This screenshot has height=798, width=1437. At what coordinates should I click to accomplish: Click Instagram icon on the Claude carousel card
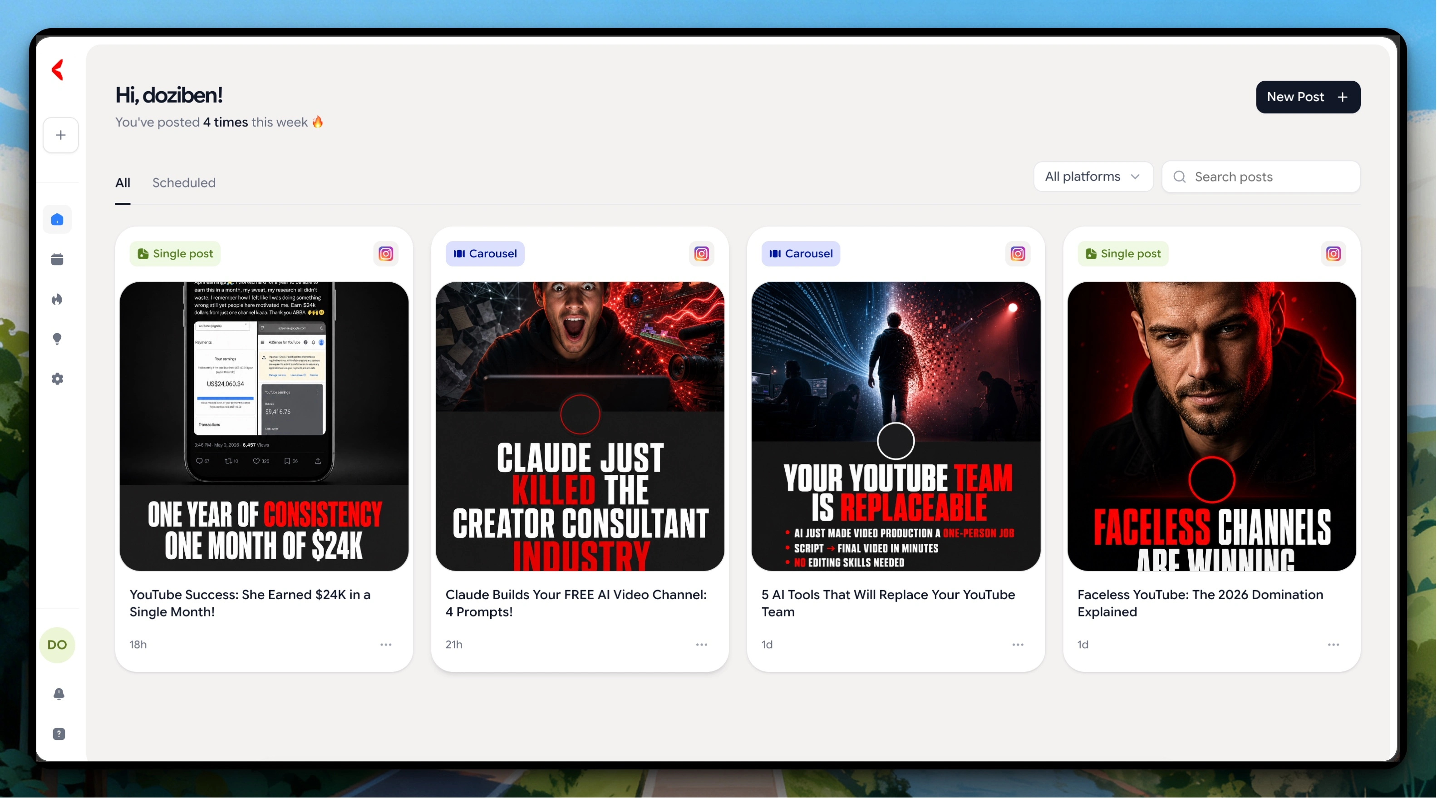click(702, 253)
